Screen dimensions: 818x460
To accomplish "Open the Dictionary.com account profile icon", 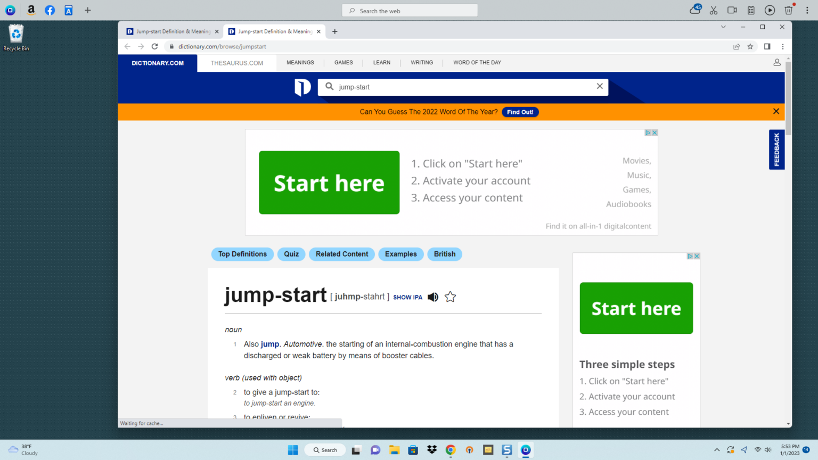I will tap(776, 62).
